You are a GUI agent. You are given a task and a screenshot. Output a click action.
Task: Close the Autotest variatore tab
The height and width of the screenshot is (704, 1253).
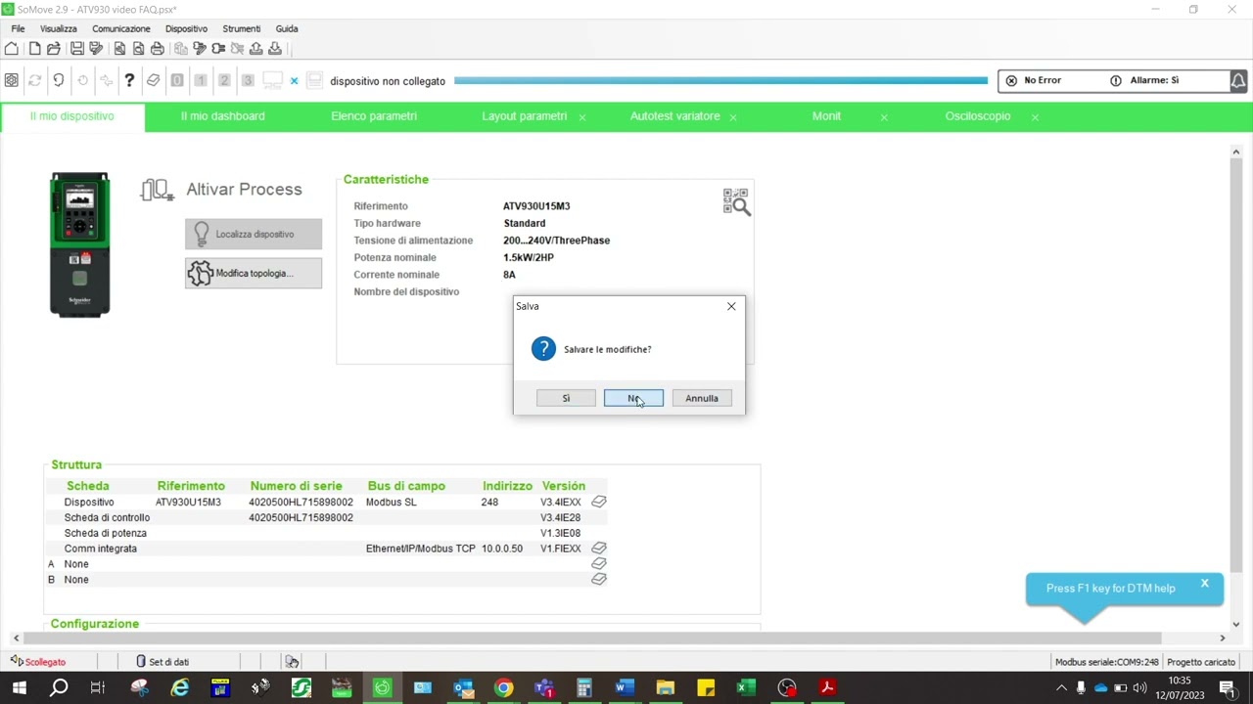[x=733, y=117]
